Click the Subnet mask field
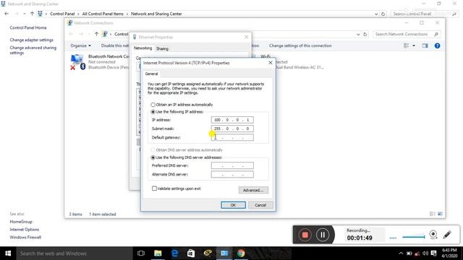Image resolution: width=463 pixels, height=260 pixels. point(232,129)
